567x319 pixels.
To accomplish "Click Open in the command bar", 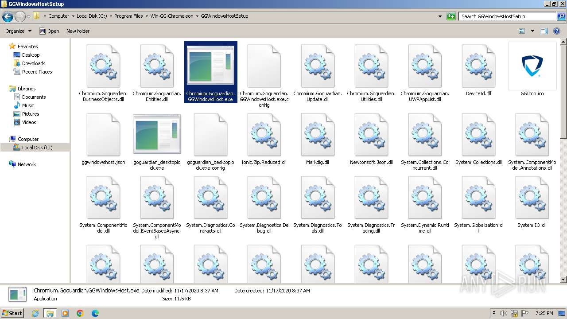I will coord(49,31).
